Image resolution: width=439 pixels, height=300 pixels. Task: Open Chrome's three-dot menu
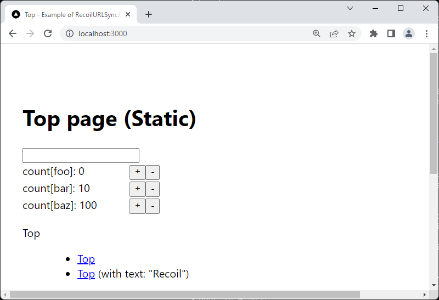(x=426, y=33)
